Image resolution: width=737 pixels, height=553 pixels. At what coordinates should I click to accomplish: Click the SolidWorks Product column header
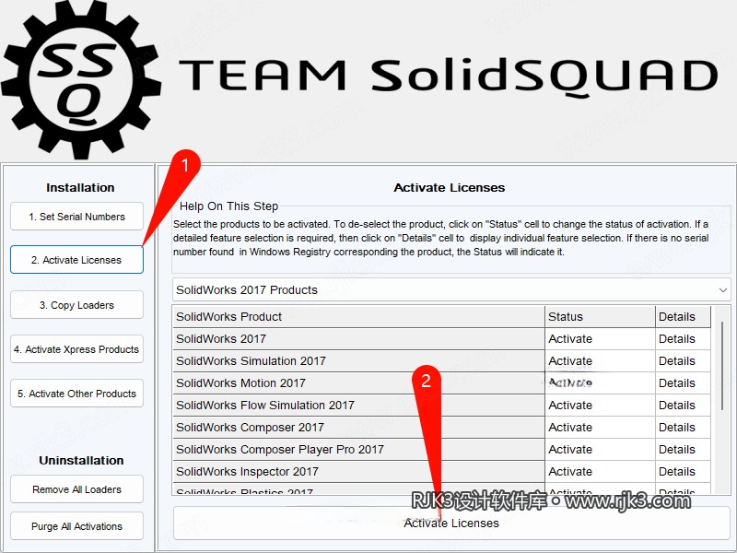[358, 316]
